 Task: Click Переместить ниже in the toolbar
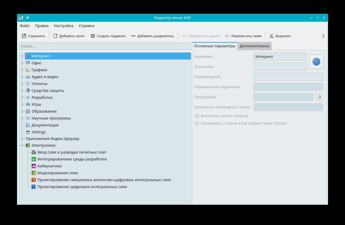click(243, 36)
